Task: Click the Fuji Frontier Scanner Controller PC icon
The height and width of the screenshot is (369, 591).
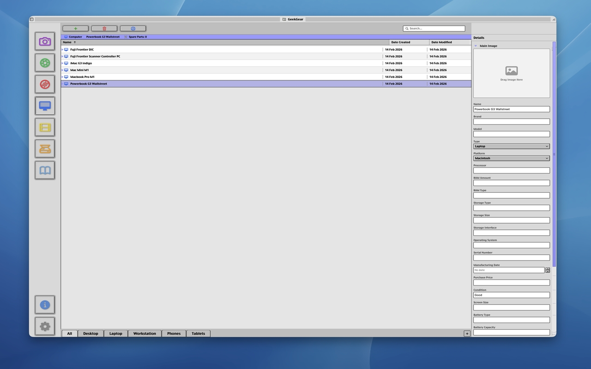Action: [x=66, y=56]
